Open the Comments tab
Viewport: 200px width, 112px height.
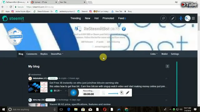pos(32,54)
